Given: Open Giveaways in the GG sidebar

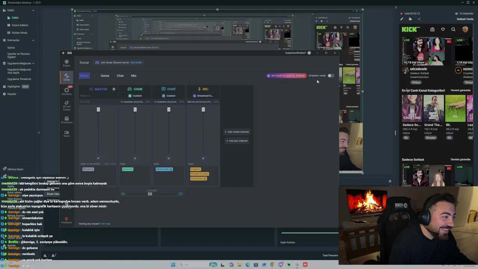Looking at the screenshot, I should 66,120.
